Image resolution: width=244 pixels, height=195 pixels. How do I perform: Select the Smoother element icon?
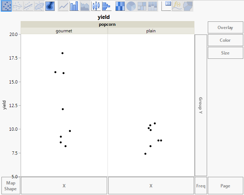coord(17,6)
